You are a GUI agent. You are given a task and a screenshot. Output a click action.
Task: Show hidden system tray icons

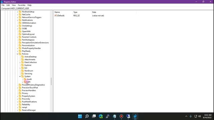coord(186,116)
